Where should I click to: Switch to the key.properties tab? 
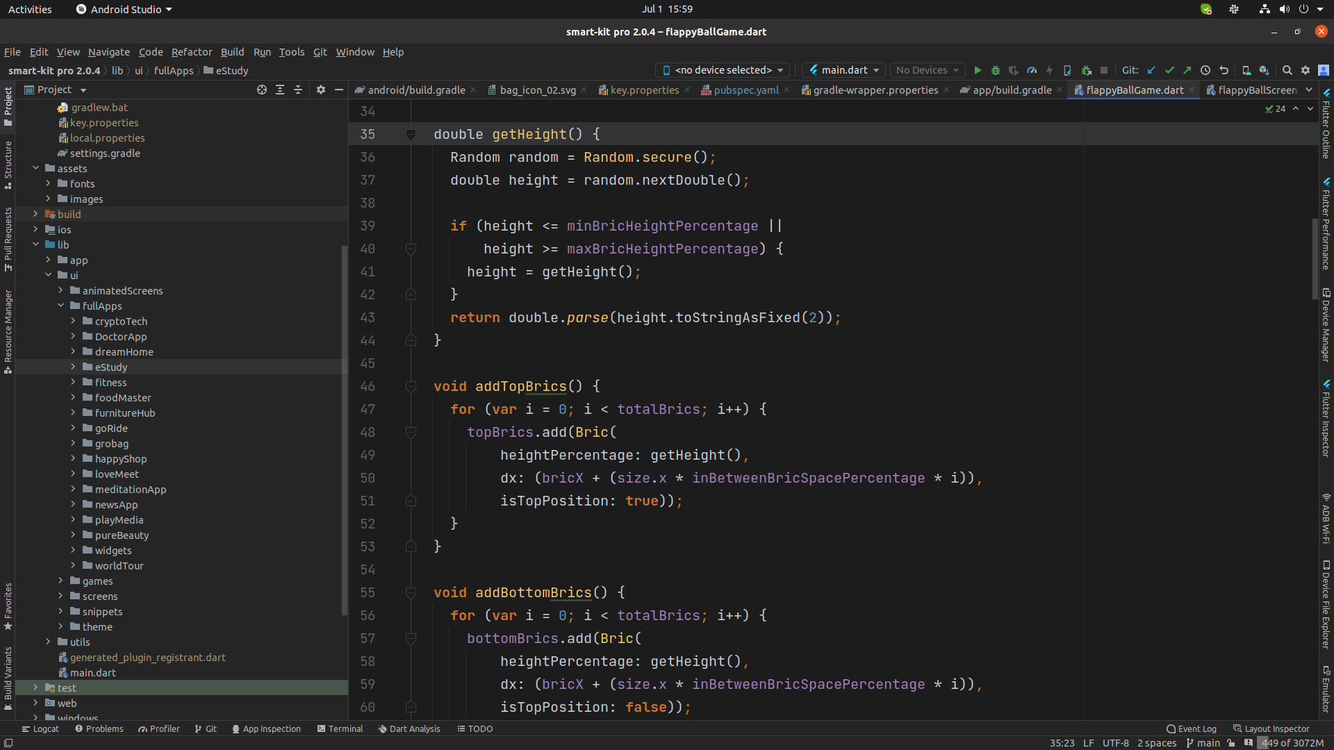(644, 90)
